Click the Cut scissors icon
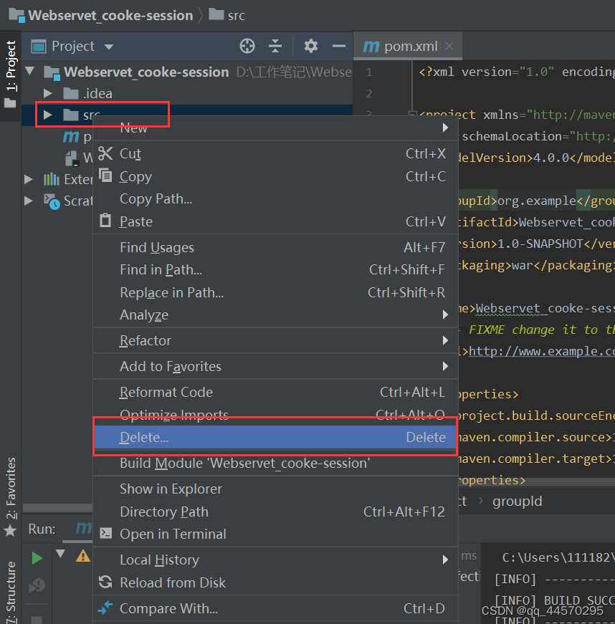Screen dimensions: 615x624 pyautogui.click(x=105, y=153)
